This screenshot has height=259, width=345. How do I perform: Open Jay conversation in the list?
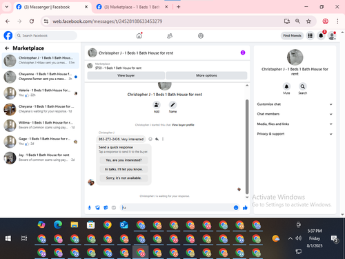tap(41, 157)
